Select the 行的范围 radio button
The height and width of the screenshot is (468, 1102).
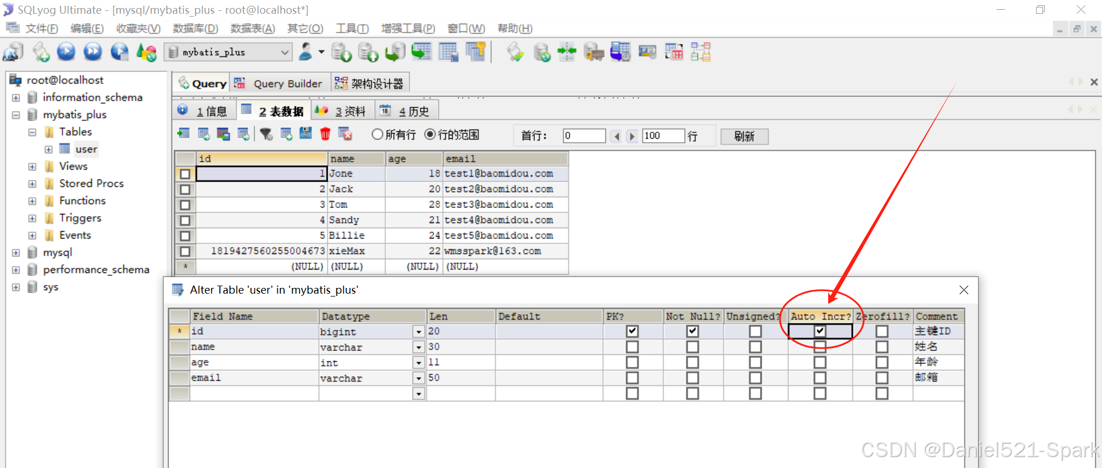[x=430, y=134]
